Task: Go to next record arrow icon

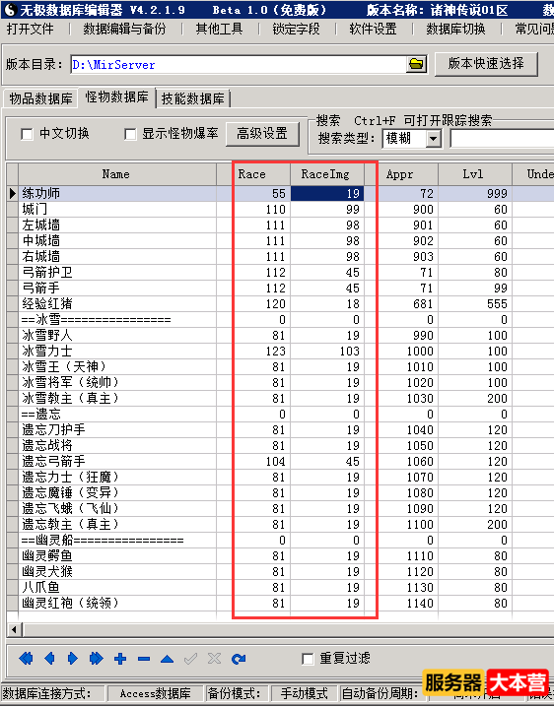Action: pyautogui.click(x=72, y=659)
